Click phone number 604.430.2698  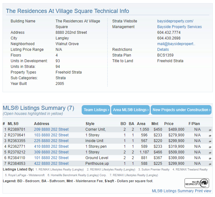pos(169,38)
